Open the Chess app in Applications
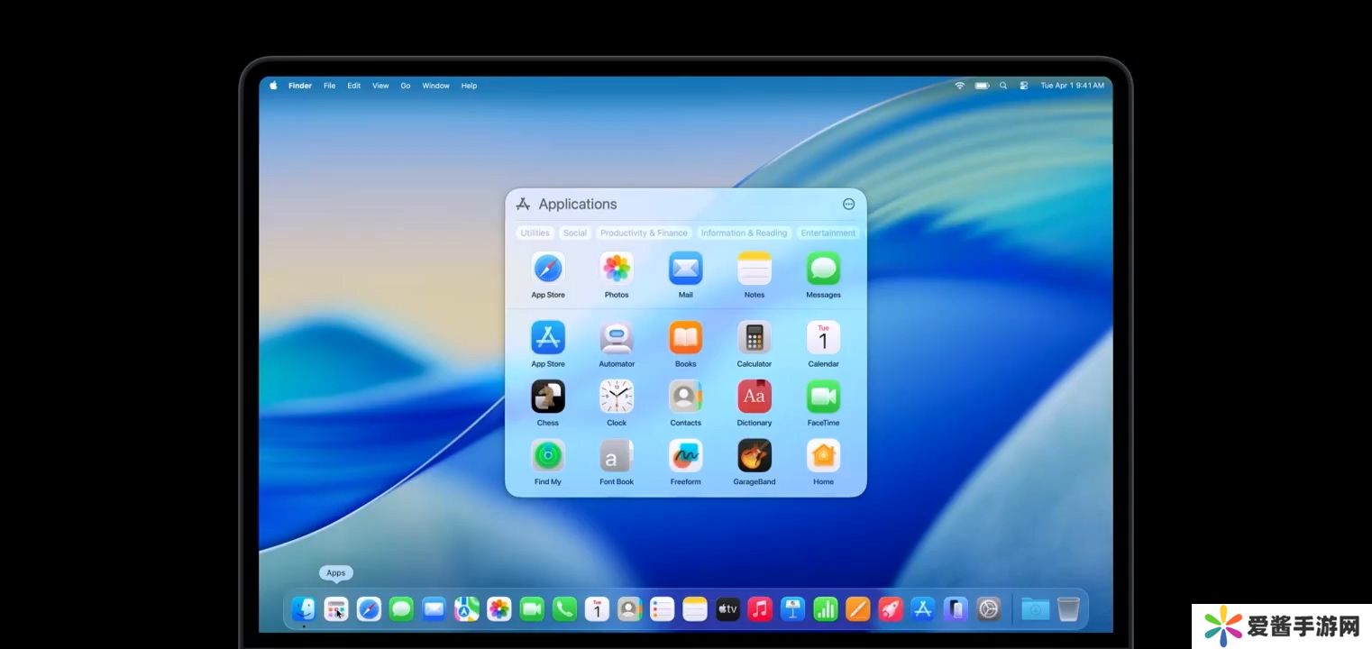Viewport: 1372px width, 649px height. pyautogui.click(x=548, y=397)
